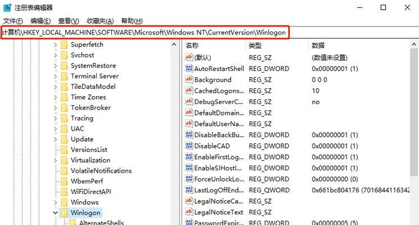
Task: Click the QWORD icon of LastLogOffEnd value
Action: pyautogui.click(x=189, y=190)
